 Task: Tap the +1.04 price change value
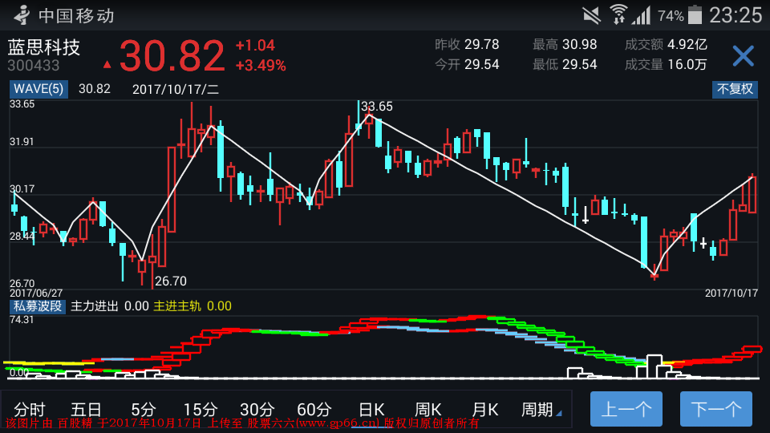[x=255, y=46]
